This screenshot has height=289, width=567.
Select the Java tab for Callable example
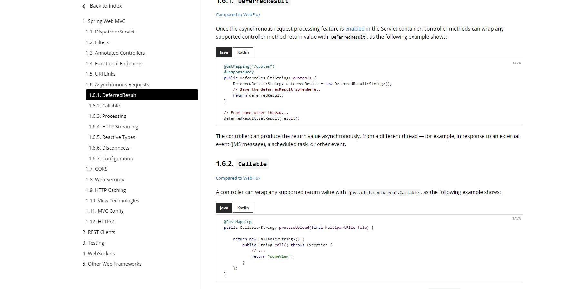pyautogui.click(x=224, y=208)
